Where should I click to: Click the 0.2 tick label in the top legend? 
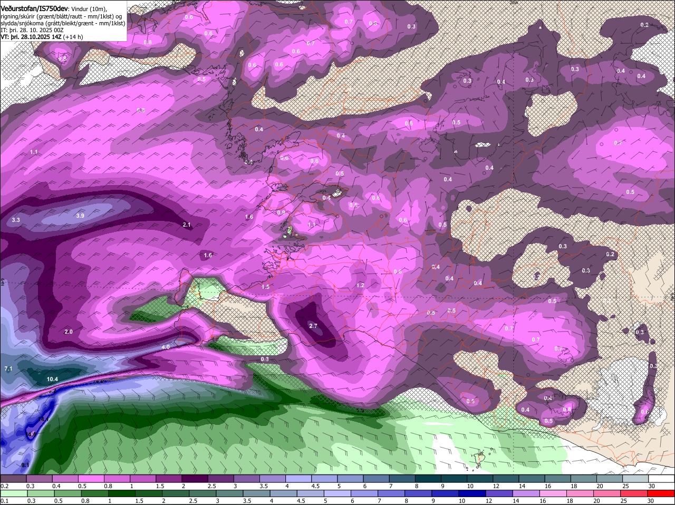pos(4,486)
